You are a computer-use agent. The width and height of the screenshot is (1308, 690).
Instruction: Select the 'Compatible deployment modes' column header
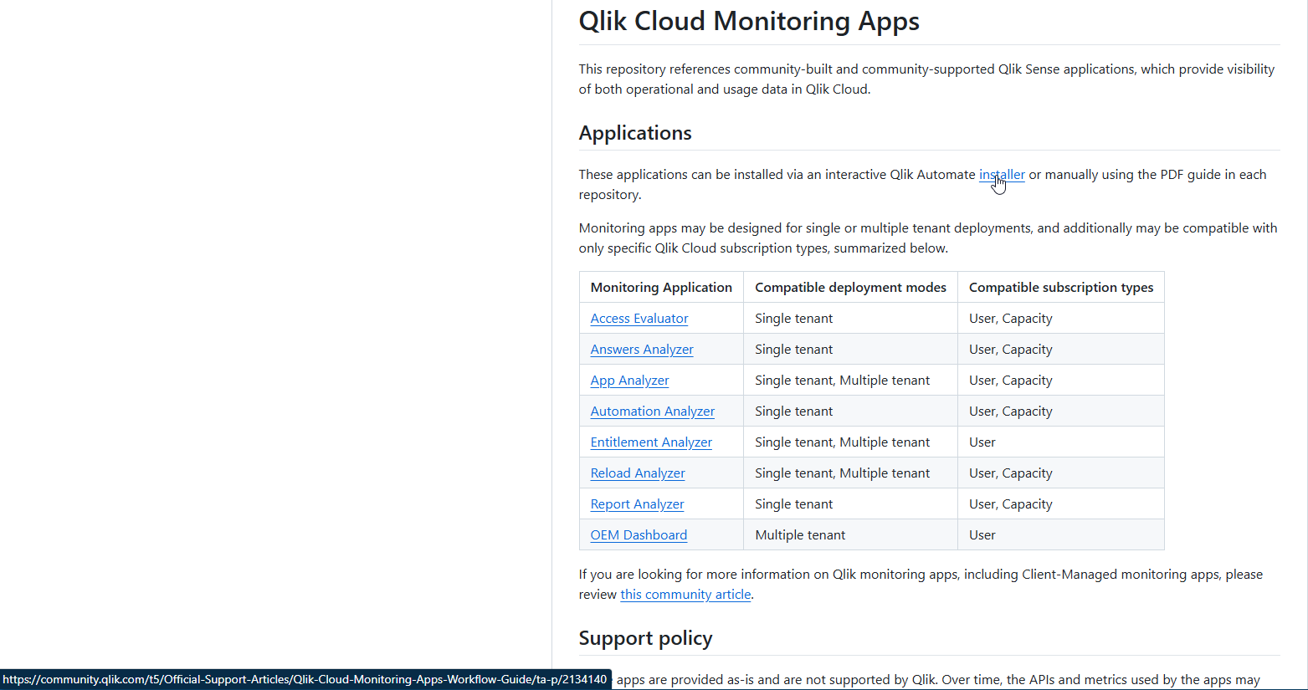(x=850, y=288)
